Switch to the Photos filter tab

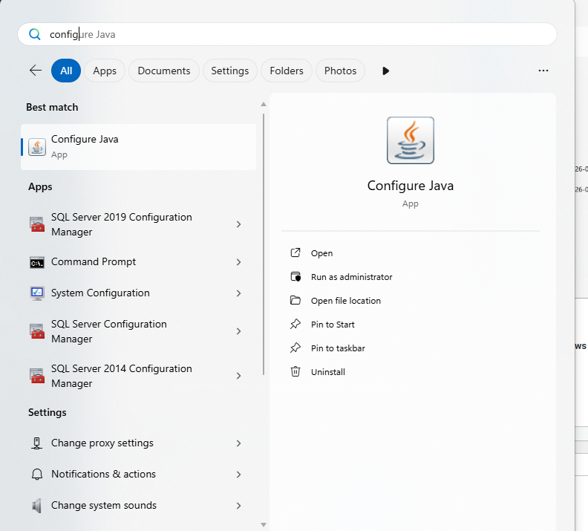340,71
